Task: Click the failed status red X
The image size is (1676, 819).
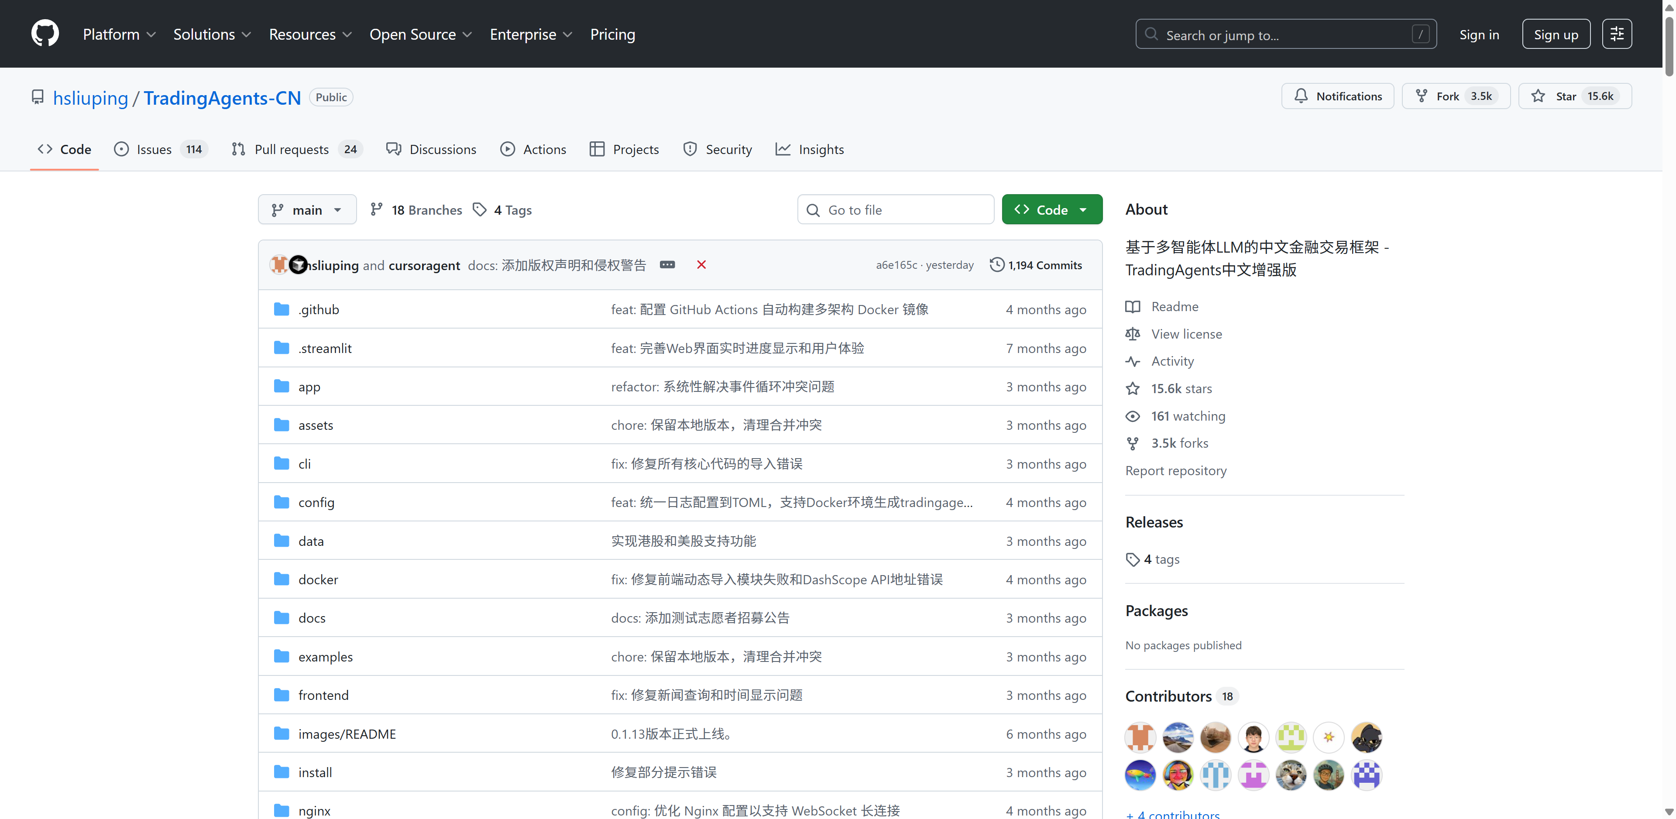Action: [x=701, y=265]
